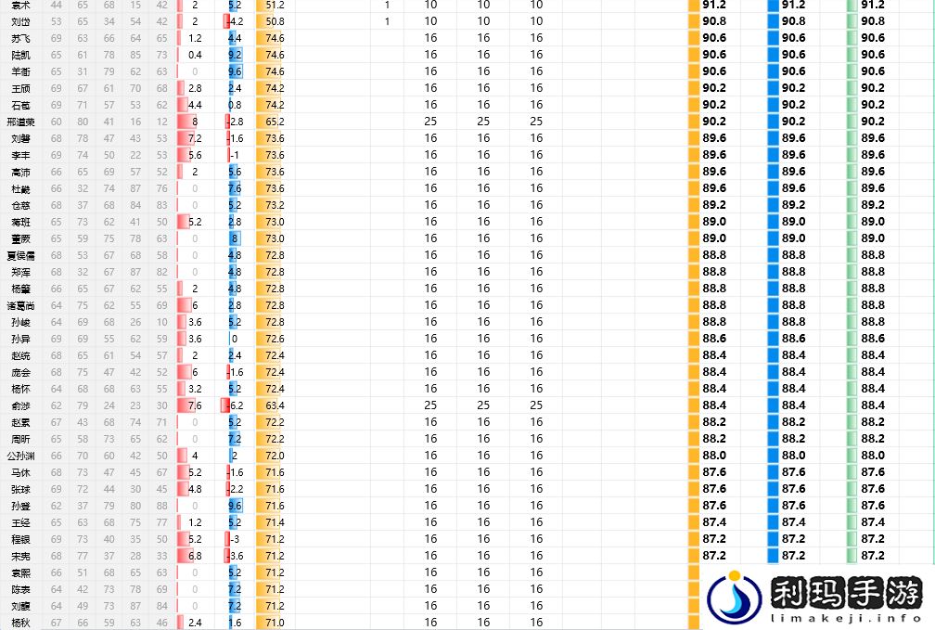The height and width of the screenshot is (630, 935).
Task: Click the name cell 杨秋
Action: (x=20, y=623)
